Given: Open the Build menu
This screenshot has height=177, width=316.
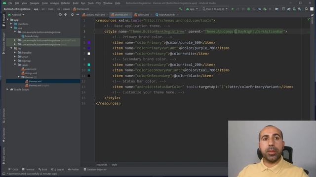Looking at the screenshot, I should (x=76, y=3).
